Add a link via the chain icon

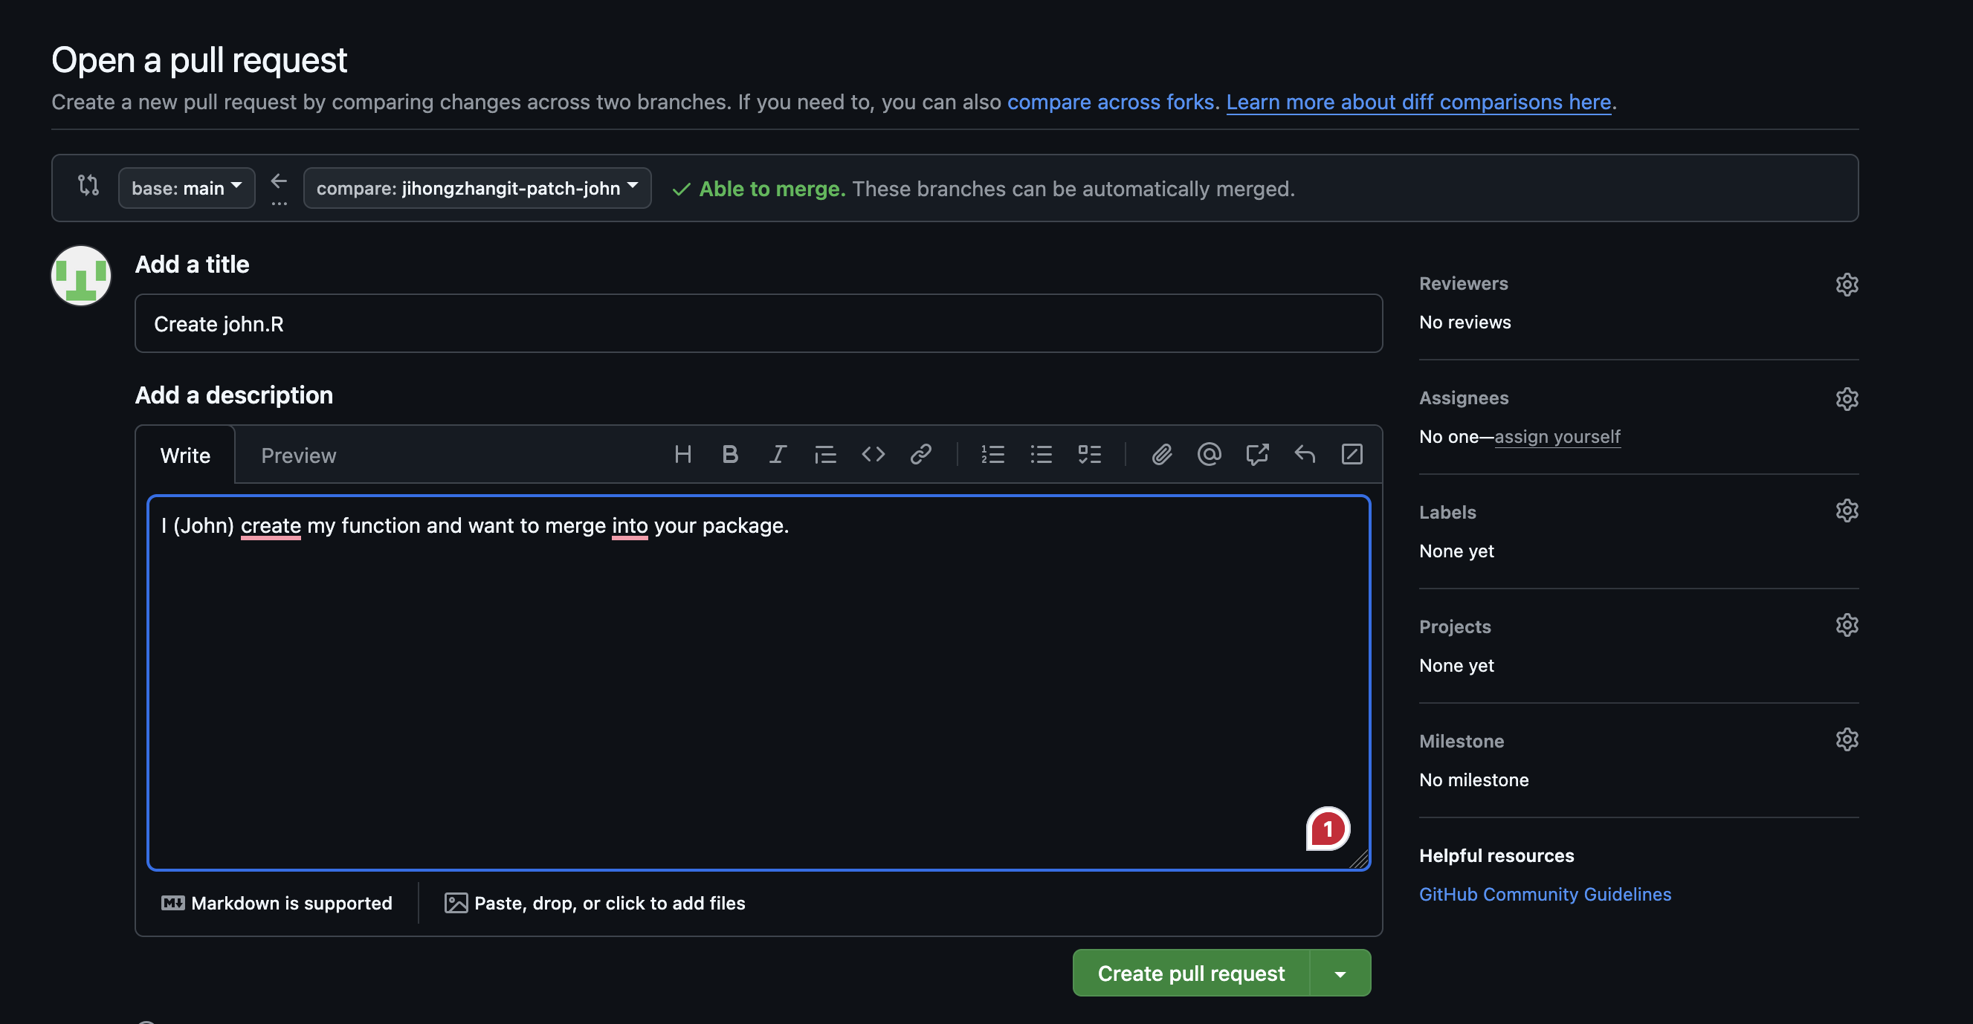[x=920, y=455]
